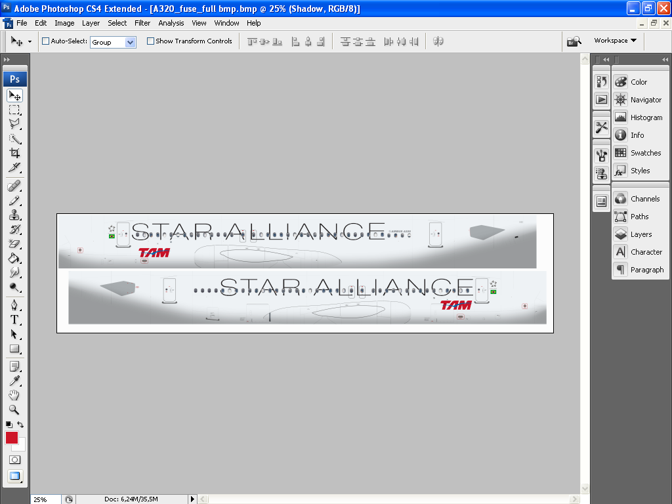Open the Tool Presets panel icon

coord(601,127)
